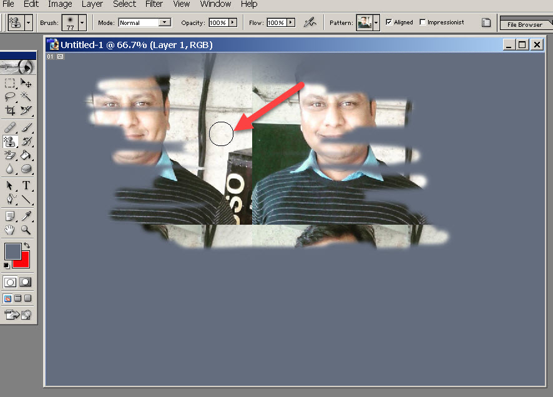The height and width of the screenshot is (397, 553).
Task: Click the Opacity percentage field
Action: pos(218,22)
